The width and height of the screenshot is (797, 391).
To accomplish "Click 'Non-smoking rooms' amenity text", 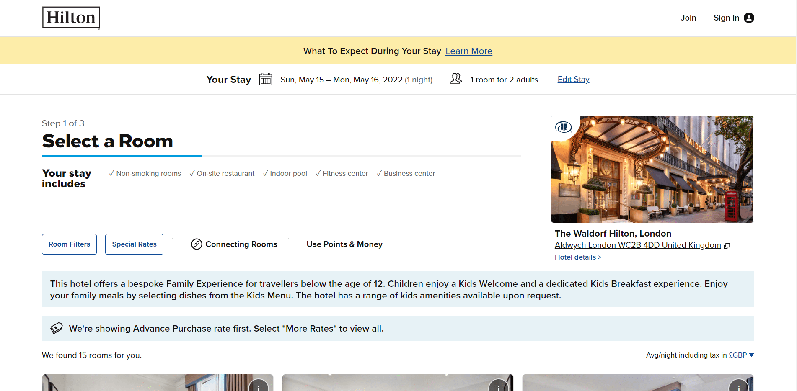I will click(x=148, y=173).
